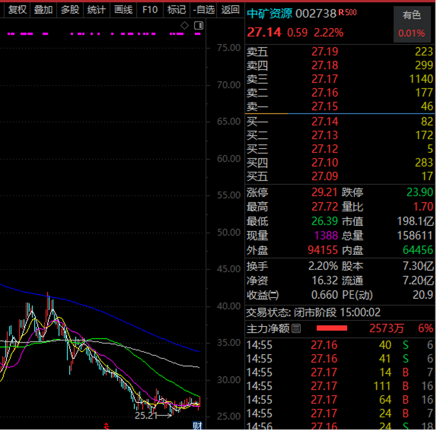
Task: Click the red S marker below chart
Action: pyautogui.click(x=106, y=426)
